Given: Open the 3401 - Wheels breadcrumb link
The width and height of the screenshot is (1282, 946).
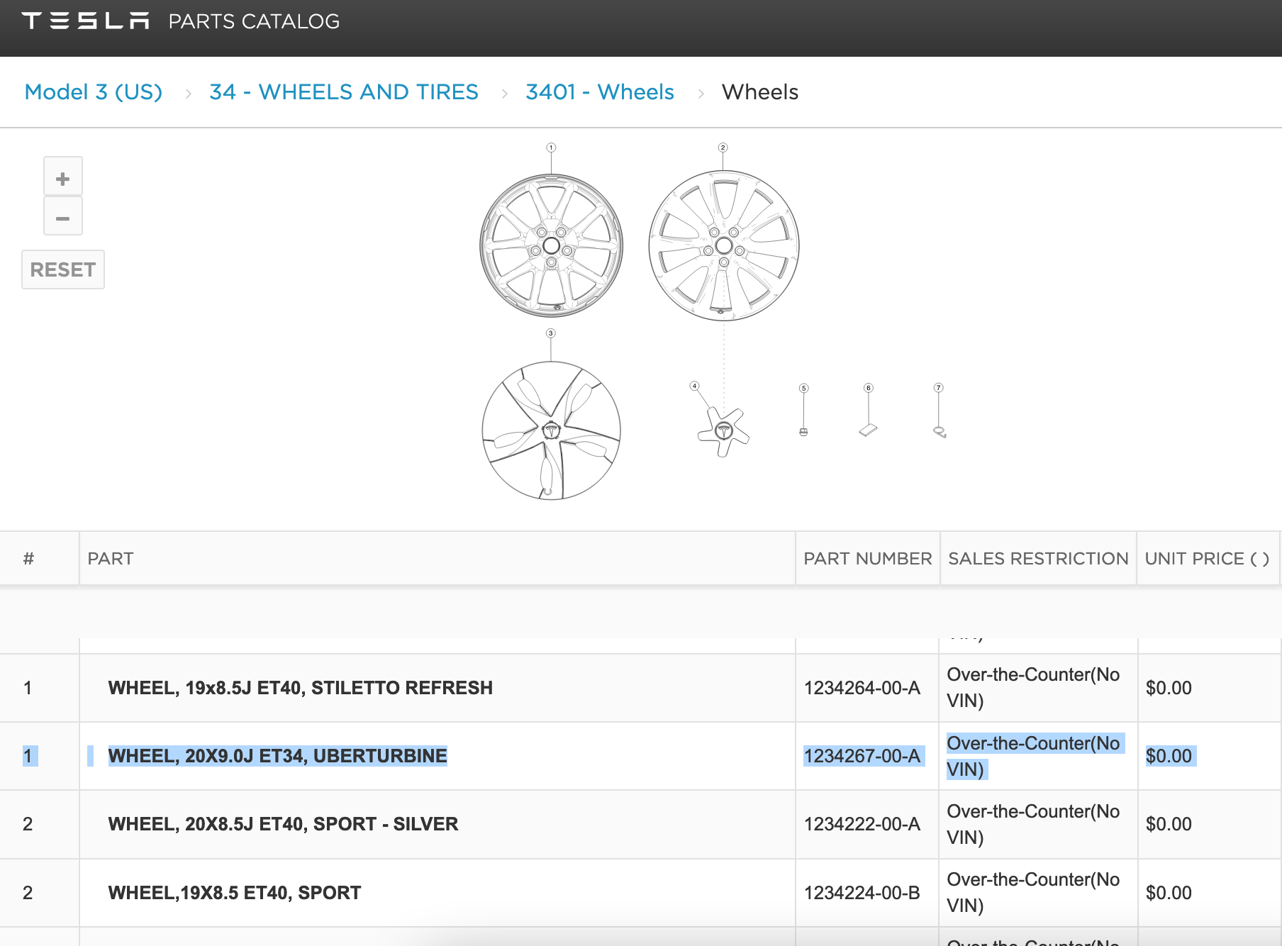Looking at the screenshot, I should (x=600, y=92).
